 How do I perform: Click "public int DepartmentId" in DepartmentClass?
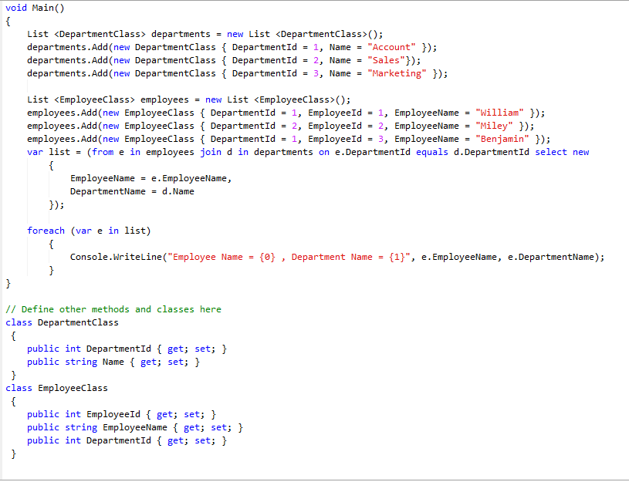pos(127,349)
